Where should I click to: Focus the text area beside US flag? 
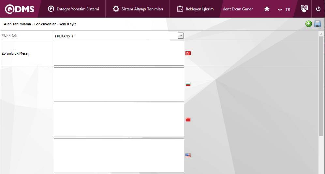(x=119, y=155)
